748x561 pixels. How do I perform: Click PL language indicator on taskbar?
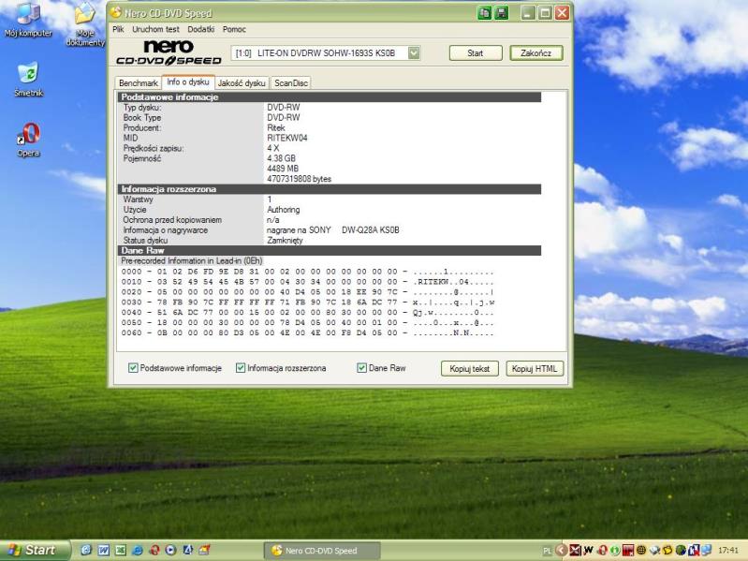[547, 551]
